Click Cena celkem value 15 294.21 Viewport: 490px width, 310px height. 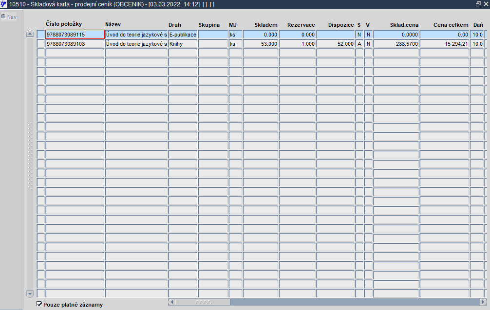pos(444,44)
